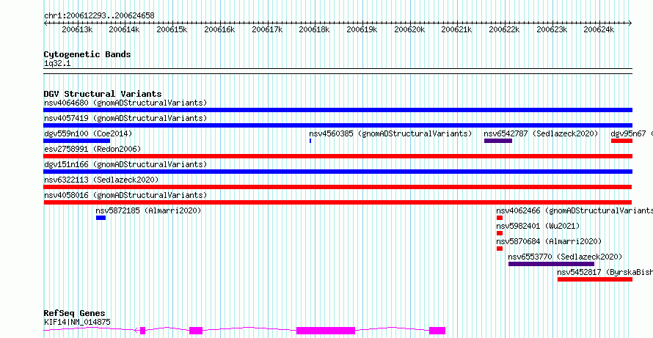Open the nsv6553770 (Sedlazeck2020) label
This screenshot has width=653, height=338.
(x=565, y=257)
